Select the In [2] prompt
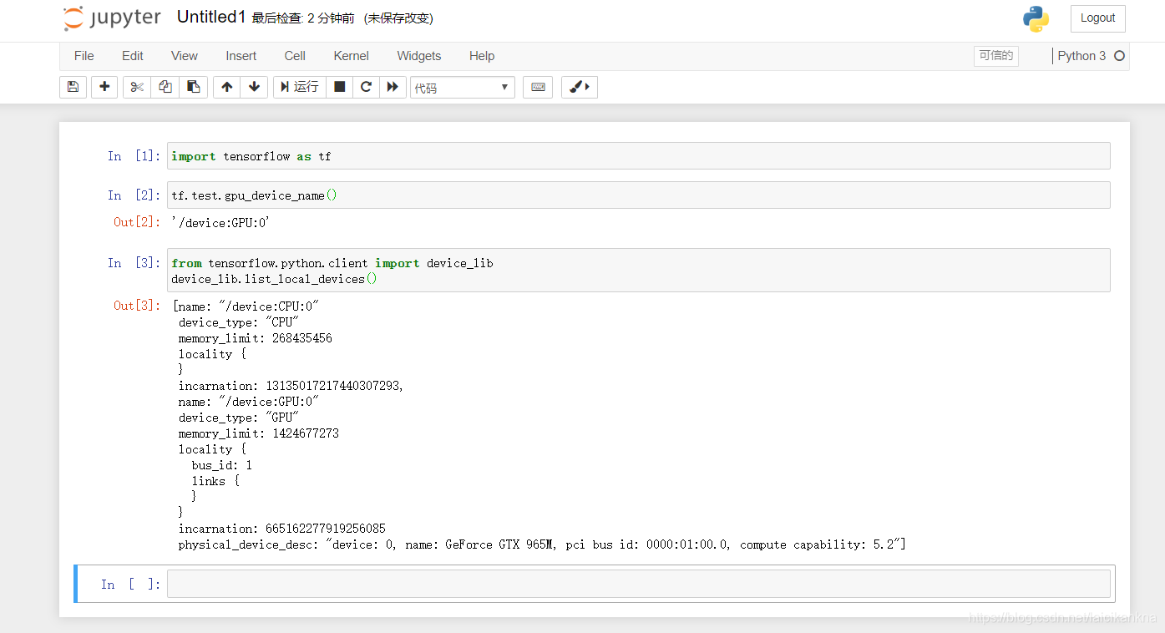 coord(134,195)
